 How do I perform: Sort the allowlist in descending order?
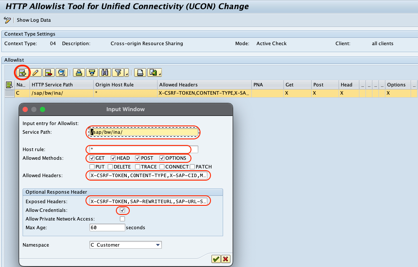[92, 73]
